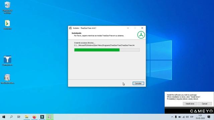Switch to the TreeSize installer taskbar item
Image resolution: width=214 pixels, height=120 pixels.
(50, 117)
